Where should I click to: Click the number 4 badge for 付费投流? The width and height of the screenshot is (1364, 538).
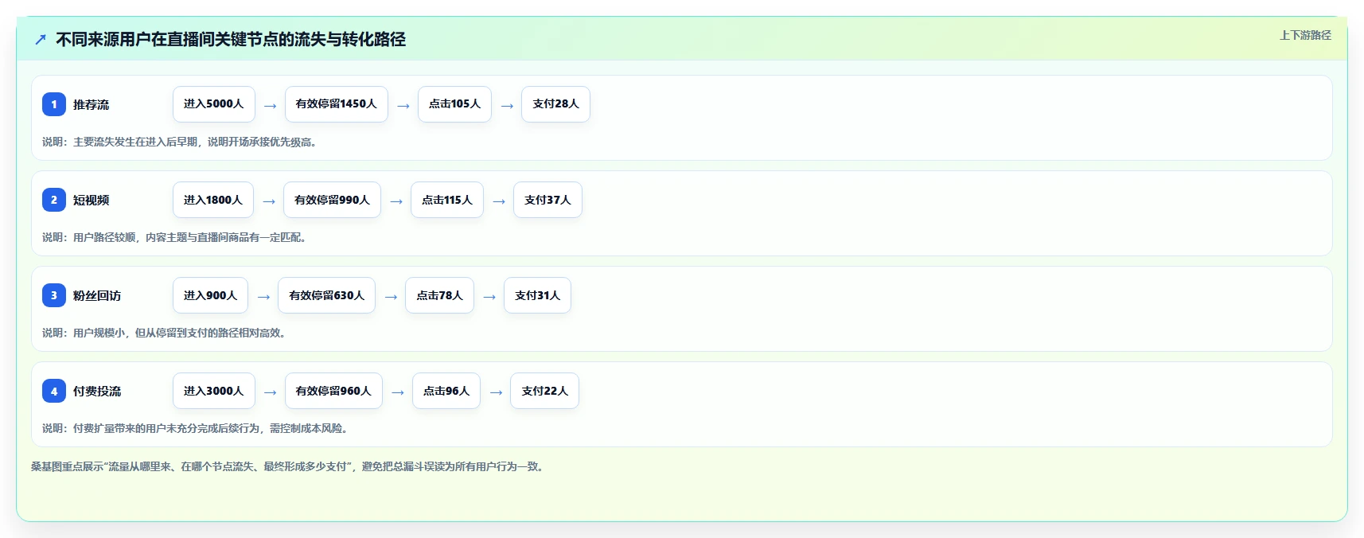click(54, 391)
